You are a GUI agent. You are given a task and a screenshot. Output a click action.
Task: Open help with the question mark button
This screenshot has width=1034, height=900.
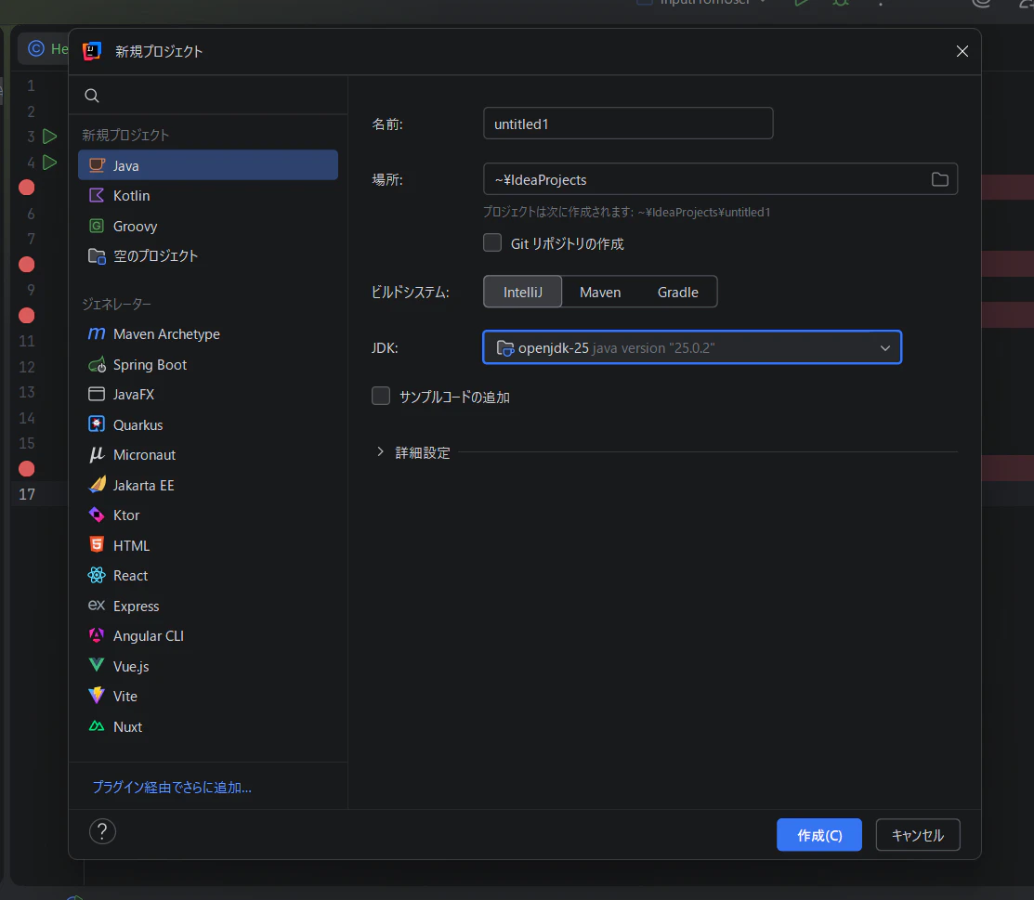pyautogui.click(x=102, y=831)
